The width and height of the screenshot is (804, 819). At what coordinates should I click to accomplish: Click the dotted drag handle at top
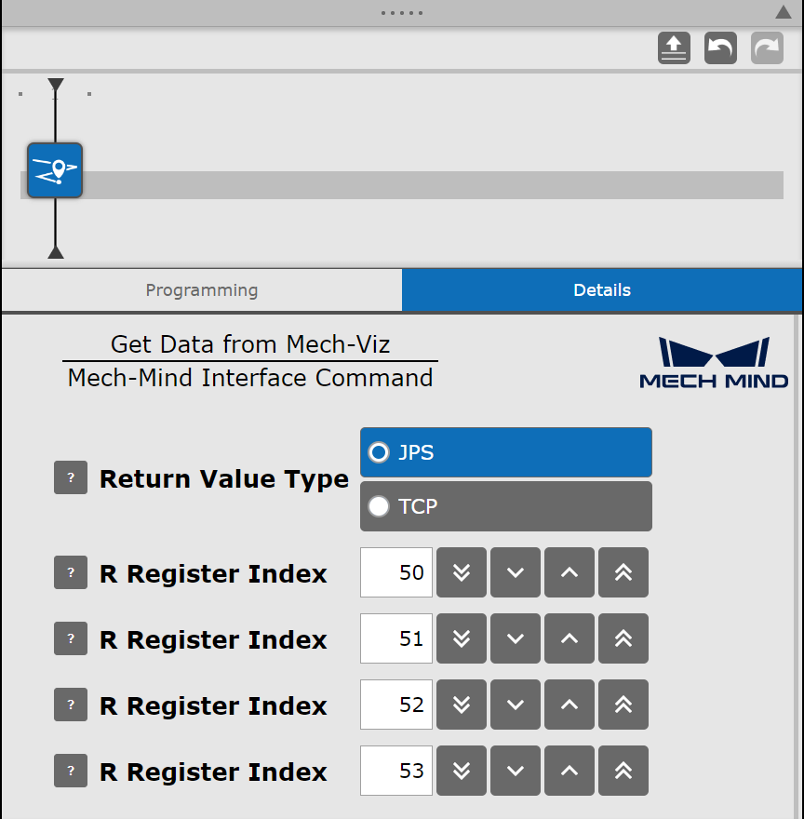click(x=402, y=12)
